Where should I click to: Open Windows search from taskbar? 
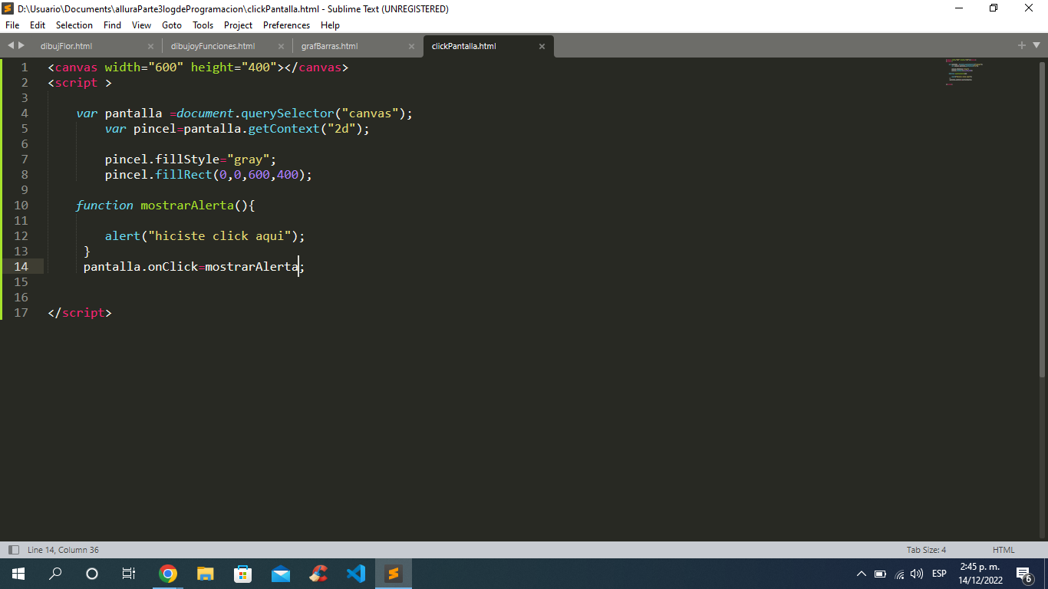(55, 573)
